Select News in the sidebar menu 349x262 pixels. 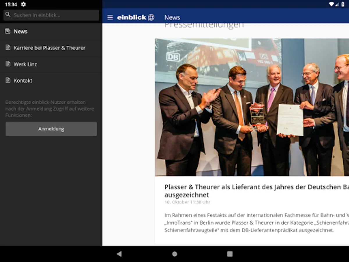[51, 31]
